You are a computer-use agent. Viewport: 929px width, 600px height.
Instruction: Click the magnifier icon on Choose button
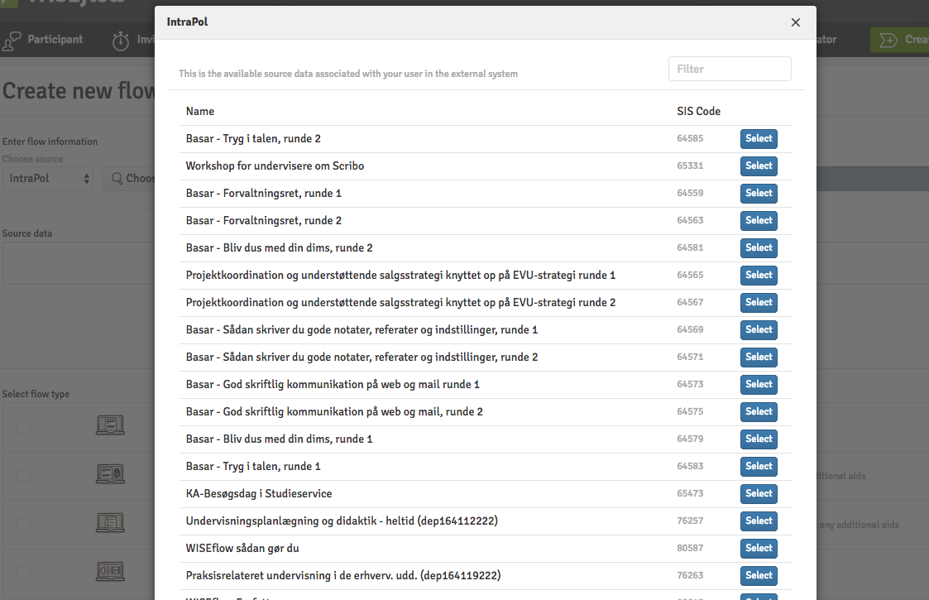117,178
